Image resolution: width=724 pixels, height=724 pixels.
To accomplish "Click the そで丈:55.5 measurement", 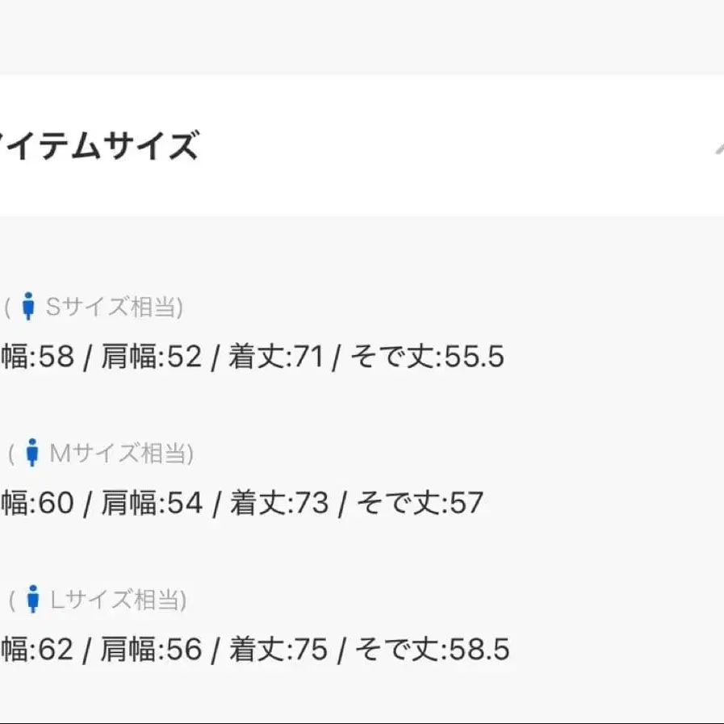I will pyautogui.click(x=427, y=356).
